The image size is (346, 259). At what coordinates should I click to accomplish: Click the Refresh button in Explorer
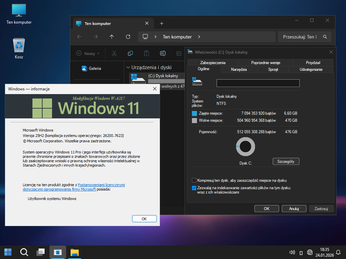128,37
